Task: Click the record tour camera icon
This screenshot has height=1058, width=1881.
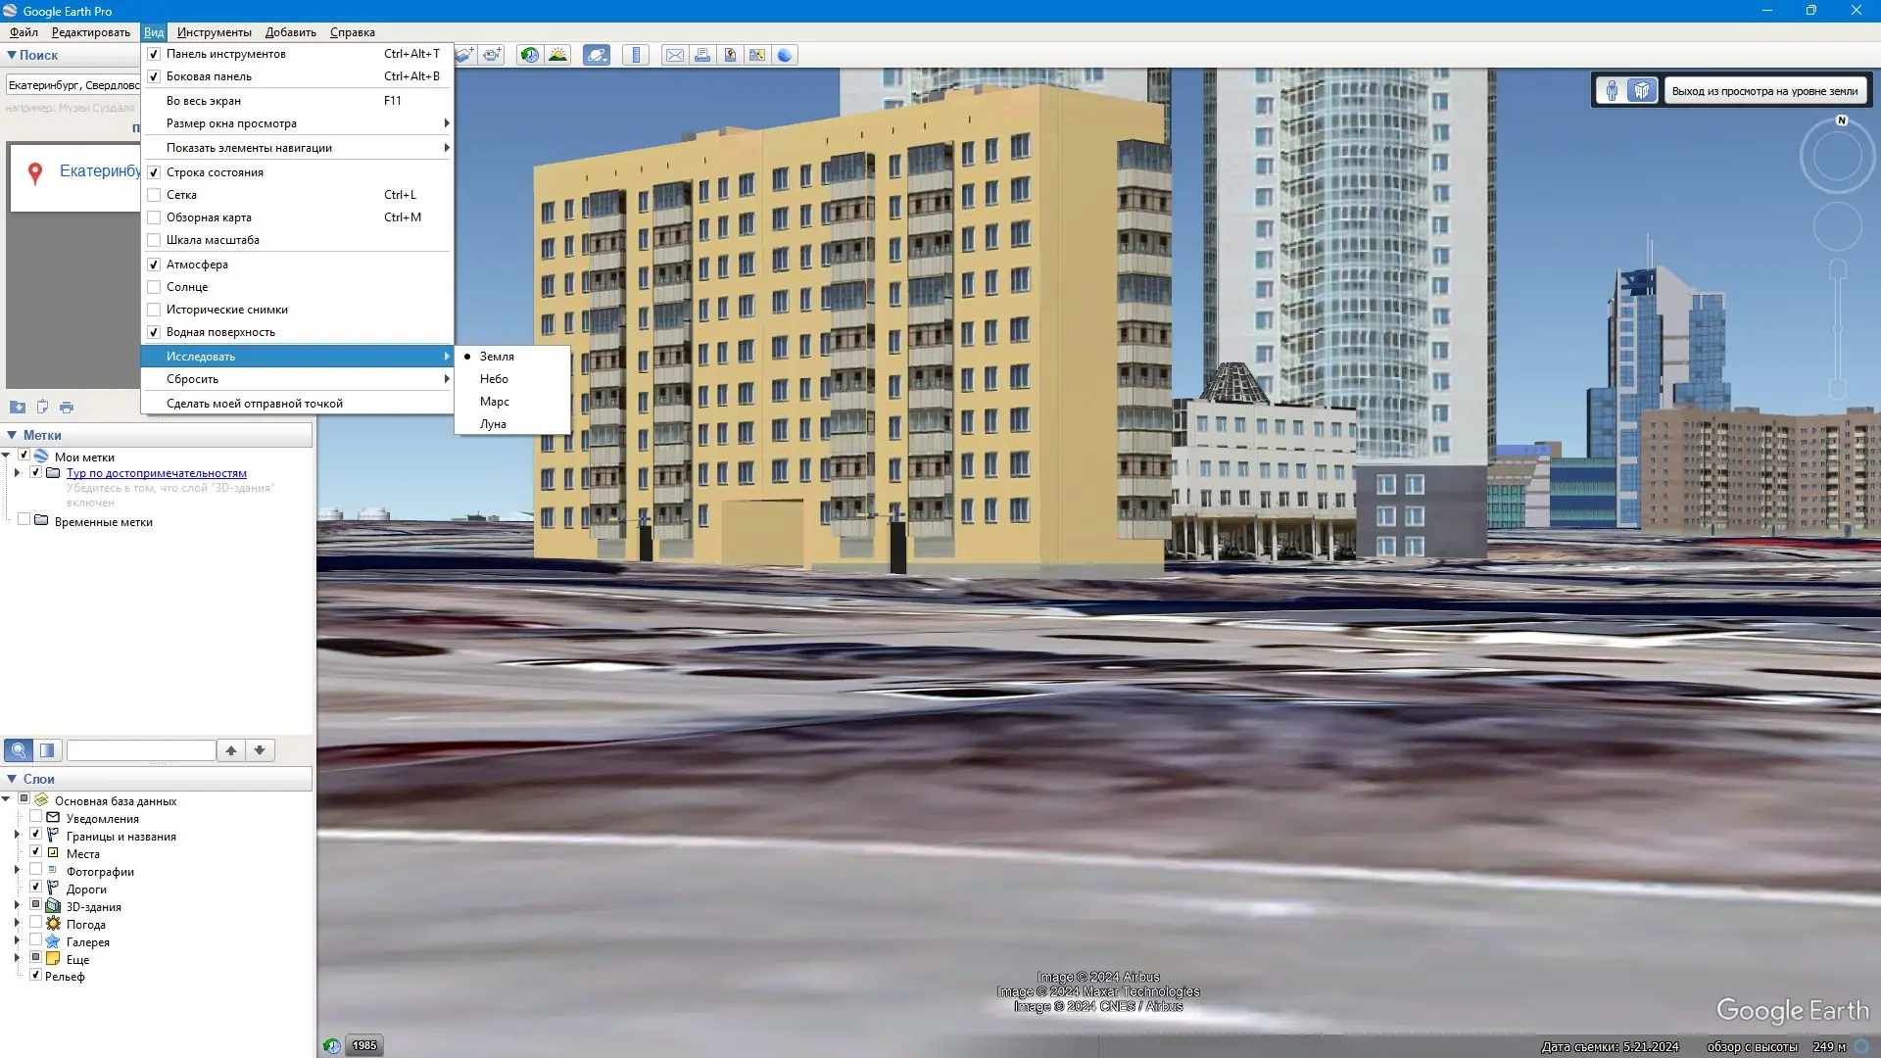Action: pyautogui.click(x=492, y=55)
